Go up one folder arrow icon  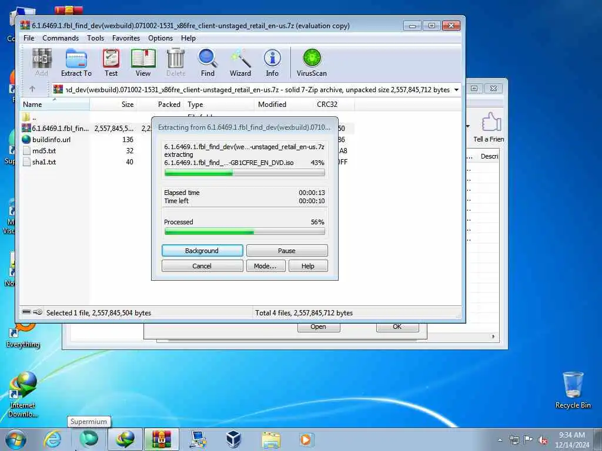[32, 89]
